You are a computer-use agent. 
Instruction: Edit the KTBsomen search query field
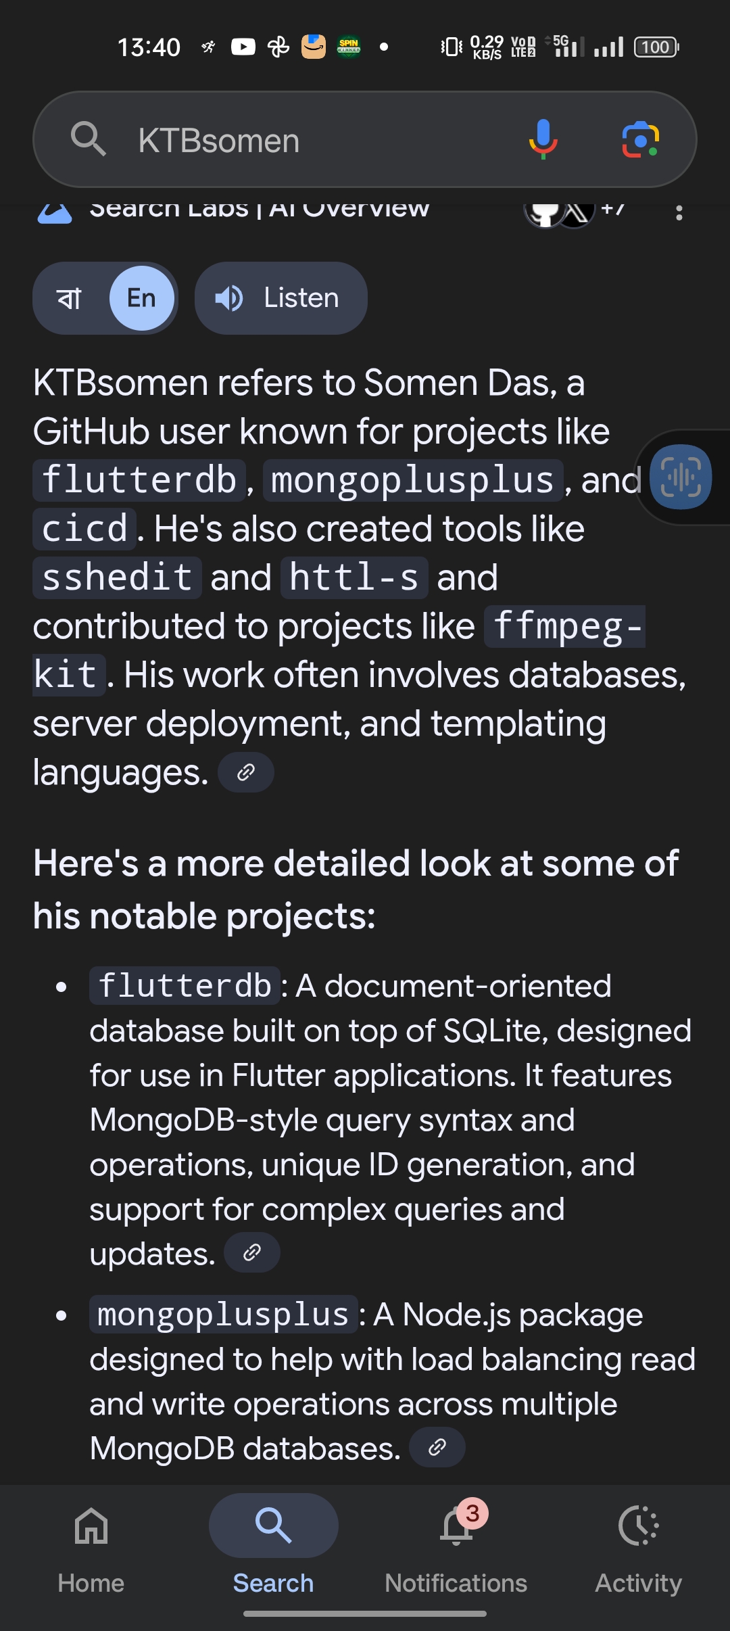(x=304, y=141)
